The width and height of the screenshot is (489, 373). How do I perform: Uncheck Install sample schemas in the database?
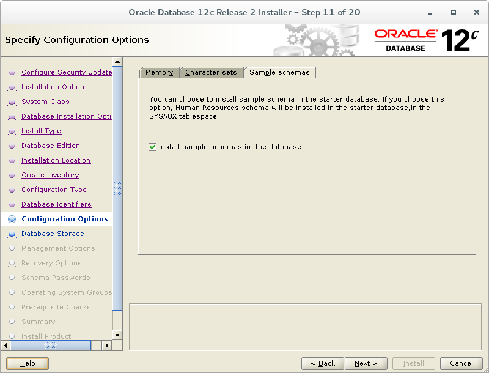click(152, 147)
